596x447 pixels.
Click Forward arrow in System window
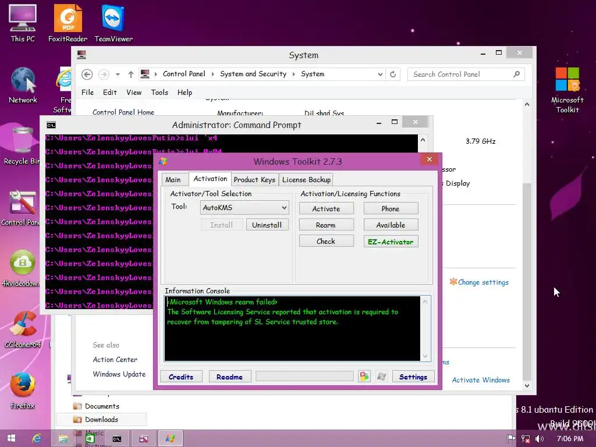tap(104, 74)
